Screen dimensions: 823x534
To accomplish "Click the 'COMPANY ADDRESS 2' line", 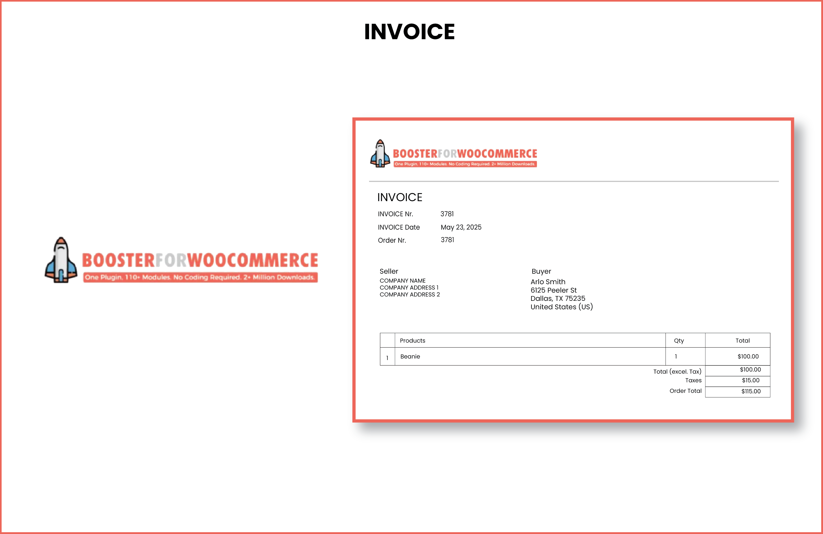I will tap(410, 295).
